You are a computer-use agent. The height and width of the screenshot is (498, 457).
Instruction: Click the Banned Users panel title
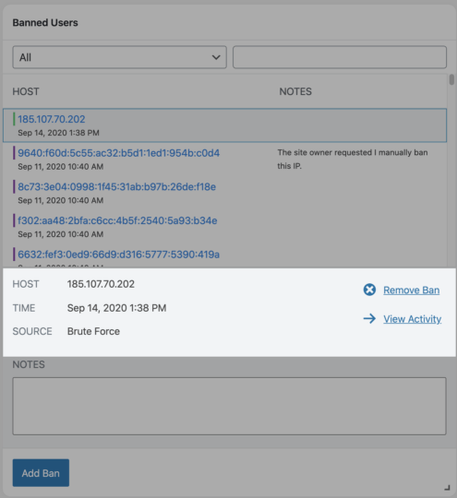click(45, 22)
